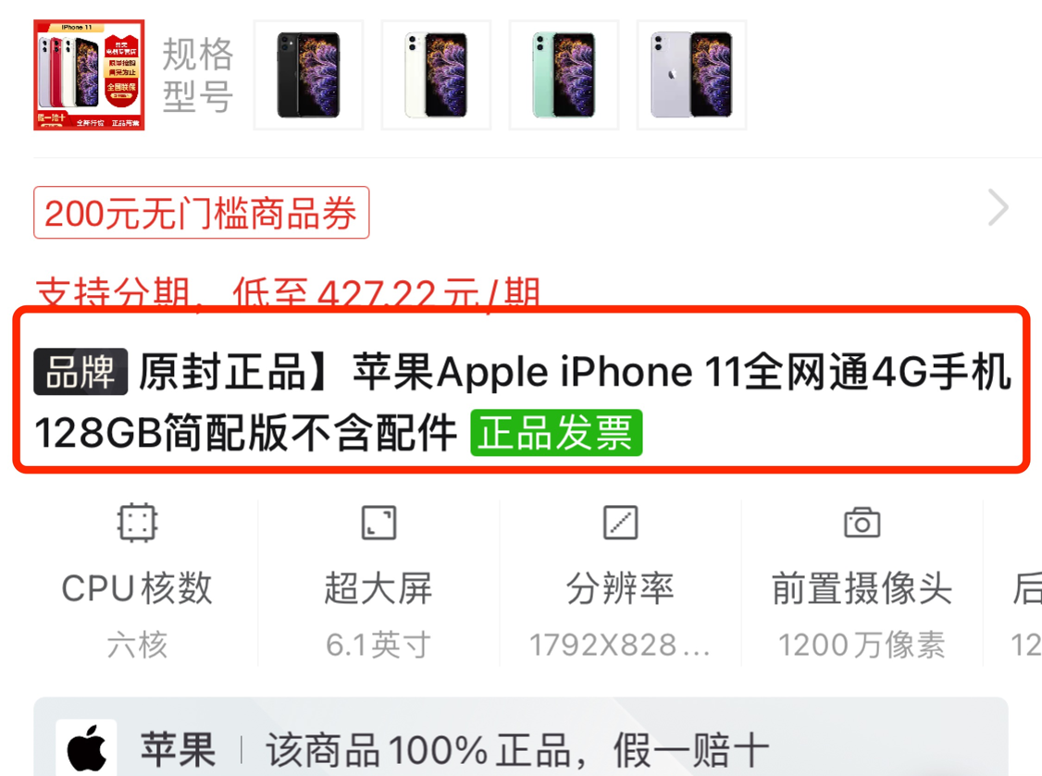1042x776 pixels.
Task: View the 超大屏 6.1英寸 spec item
Action: click(x=378, y=583)
